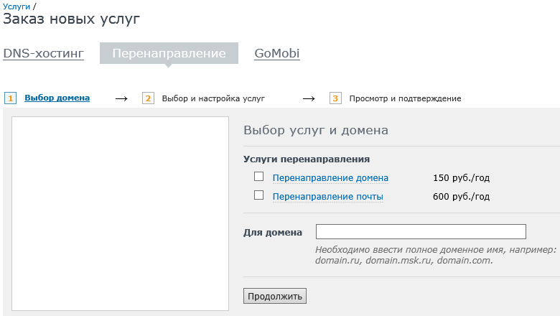
Task: Click the "Просмотр и подтверждение" step label
Action: coord(405,98)
